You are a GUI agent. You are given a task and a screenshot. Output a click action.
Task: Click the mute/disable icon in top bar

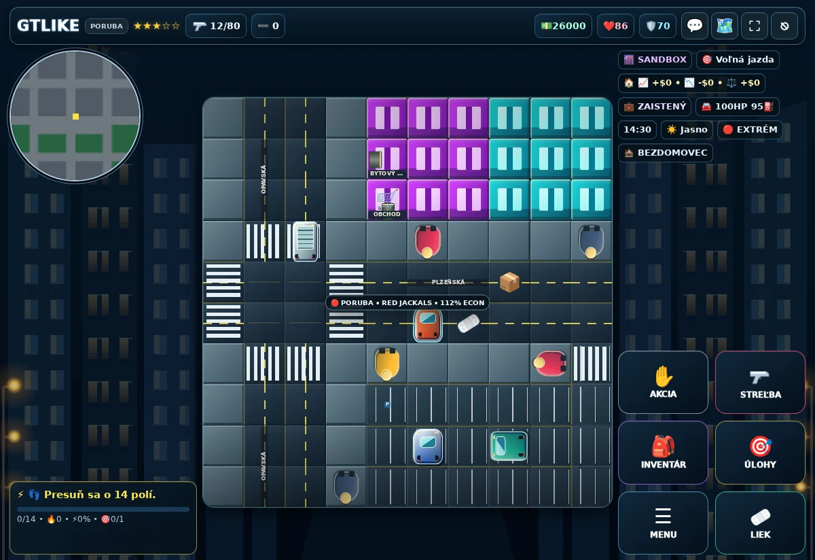[784, 26]
